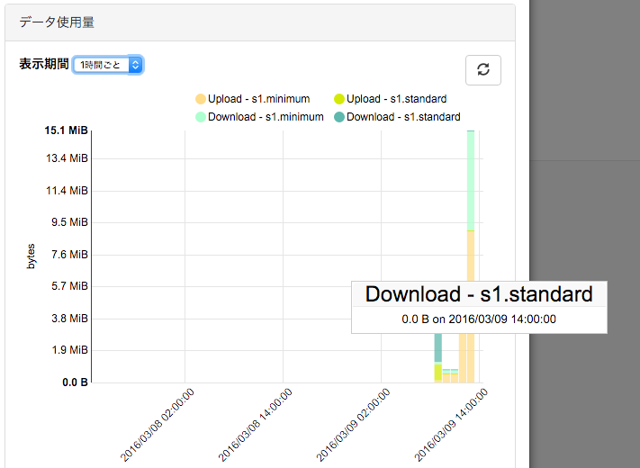Image resolution: width=640 pixels, height=468 pixels.
Task: Click the 2016/03/08 14:00:00 axis label
Action: pyautogui.click(x=256, y=425)
